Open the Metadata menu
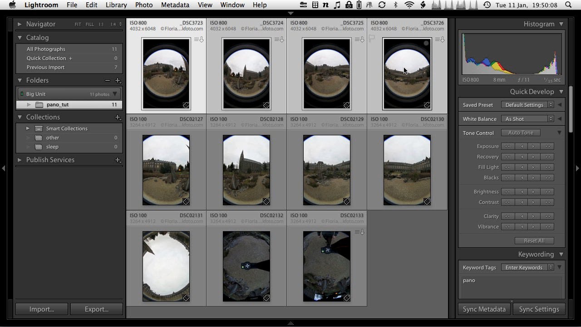Image resolution: width=581 pixels, height=327 pixels. point(175,5)
